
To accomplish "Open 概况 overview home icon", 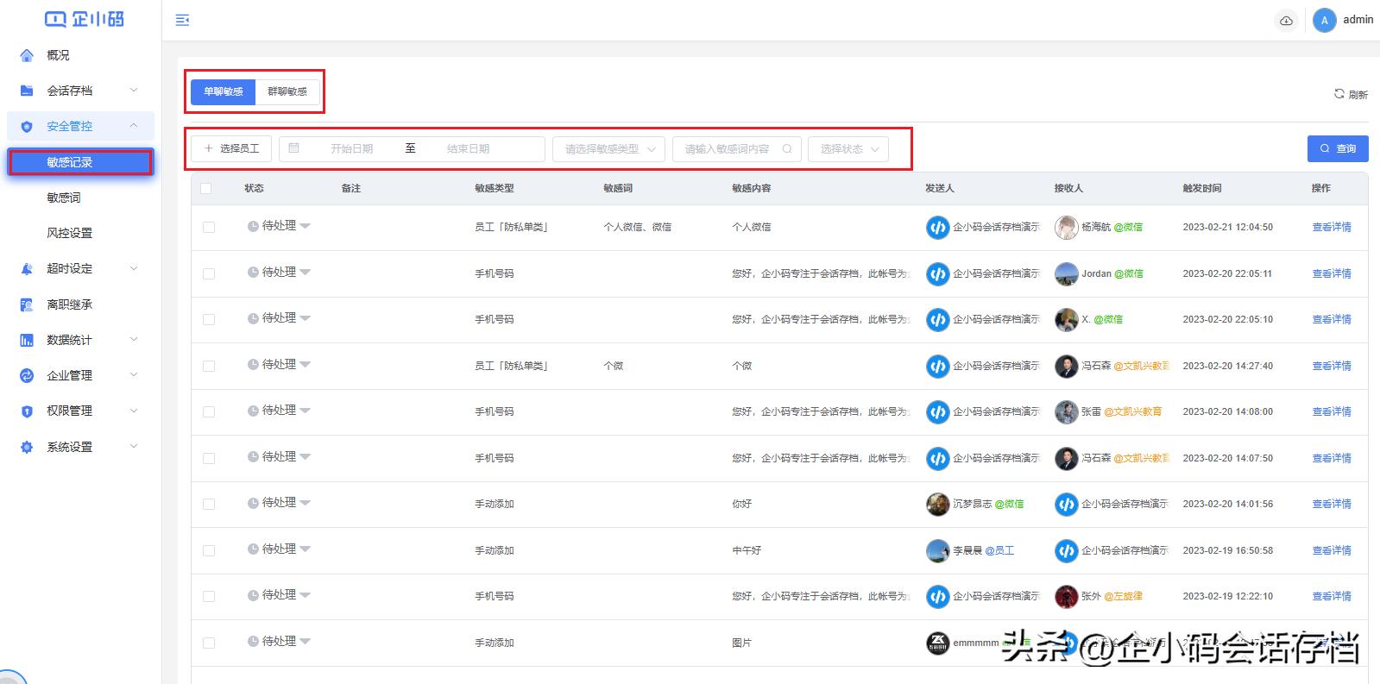I will [27, 55].
